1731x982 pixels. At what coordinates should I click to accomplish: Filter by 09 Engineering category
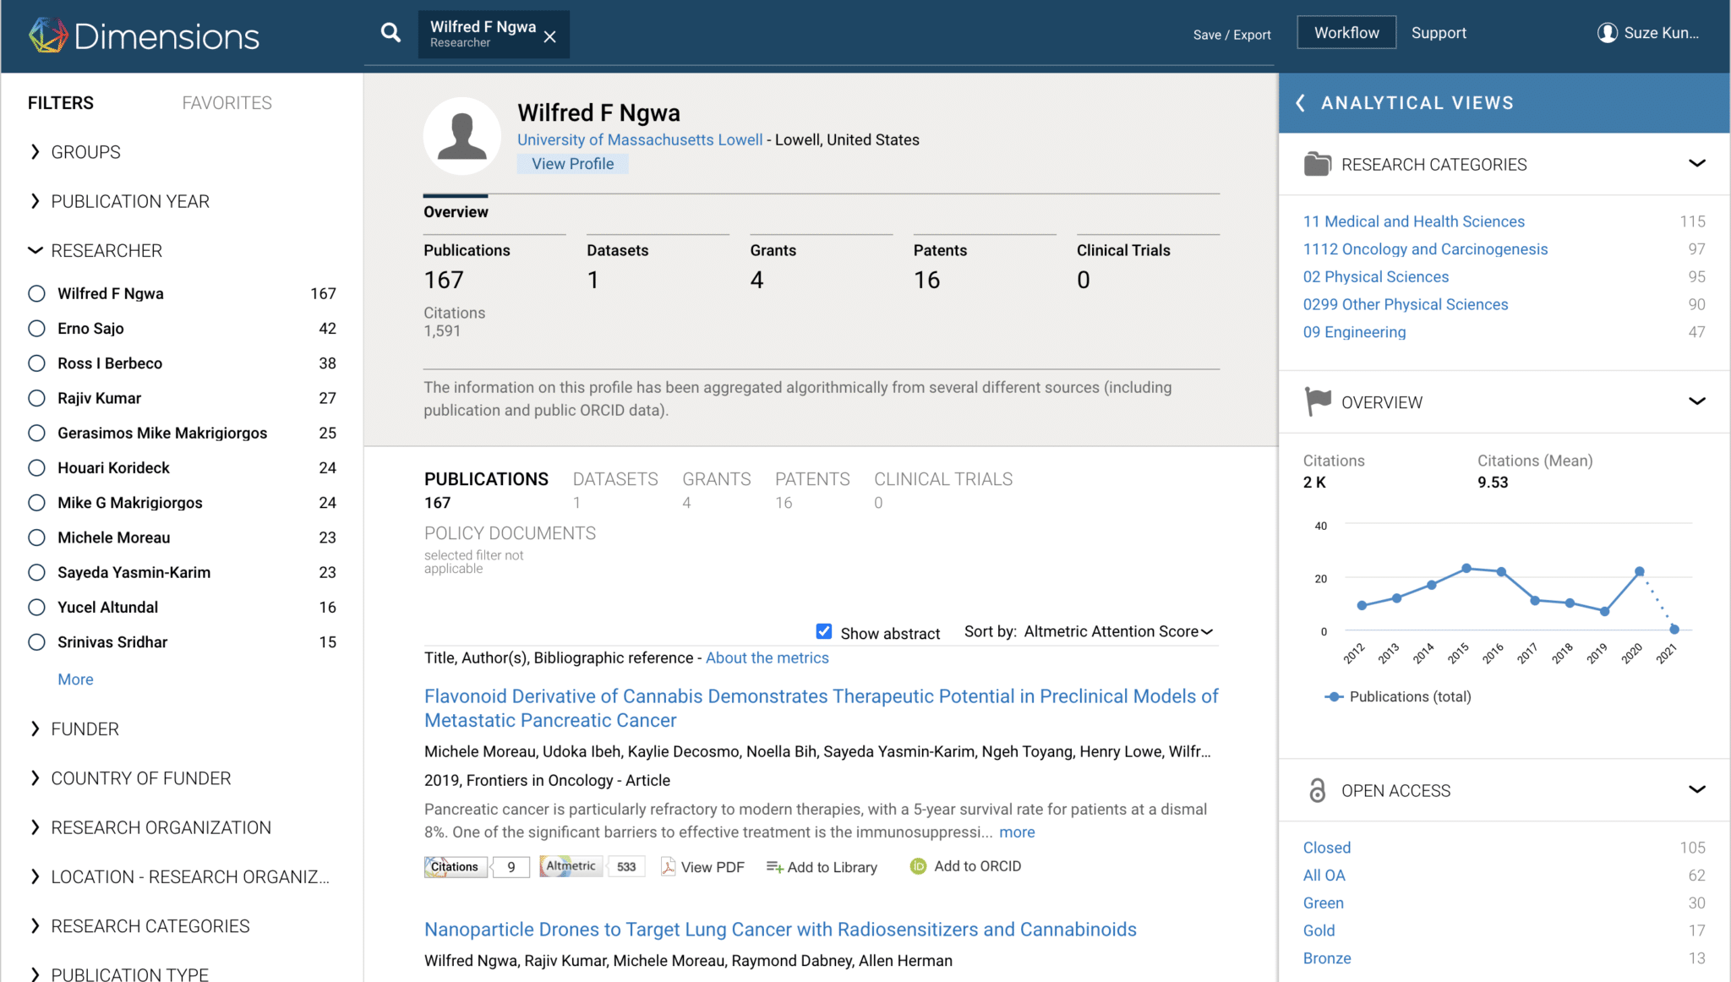1354,332
